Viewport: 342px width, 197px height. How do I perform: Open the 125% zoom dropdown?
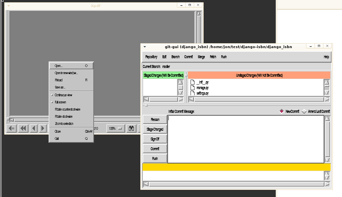coord(116,129)
